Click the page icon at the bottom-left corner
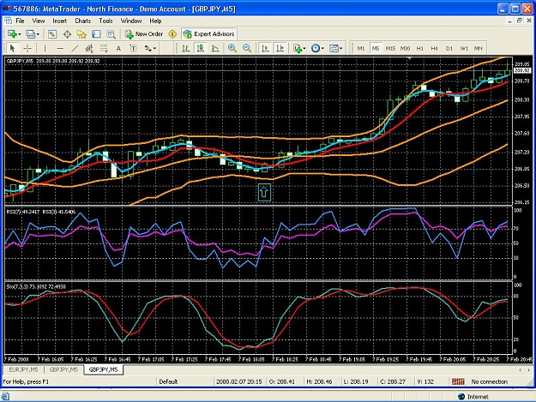This screenshot has height=402, width=536. tap(6, 397)
